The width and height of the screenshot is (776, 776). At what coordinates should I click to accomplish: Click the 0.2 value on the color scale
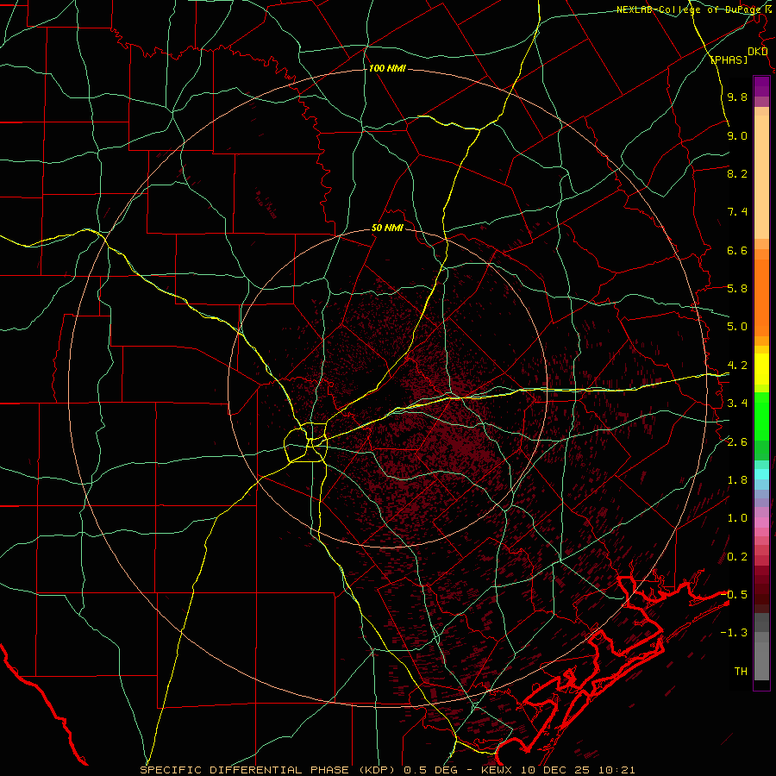pos(737,557)
